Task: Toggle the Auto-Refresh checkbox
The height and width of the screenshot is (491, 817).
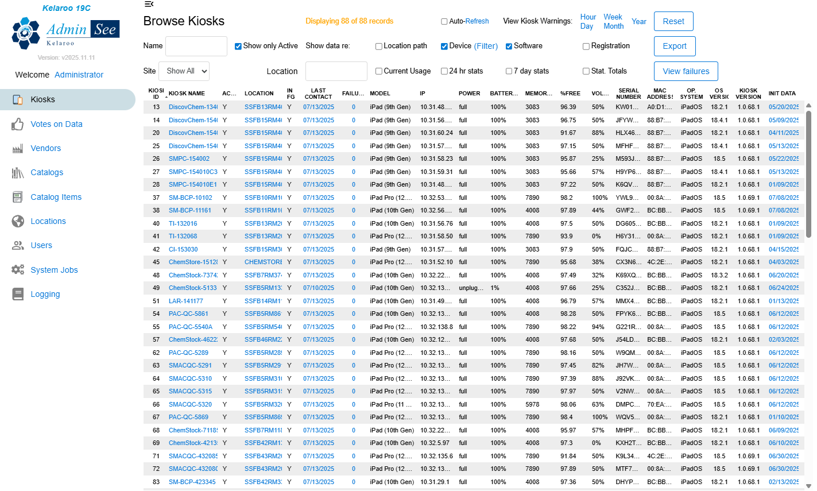Action: 444,22
